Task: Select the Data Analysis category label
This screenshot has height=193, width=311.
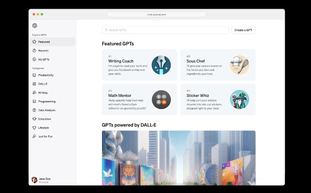Action: (47, 110)
